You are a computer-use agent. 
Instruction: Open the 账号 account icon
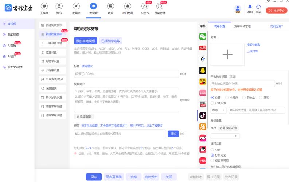coord(59,6)
